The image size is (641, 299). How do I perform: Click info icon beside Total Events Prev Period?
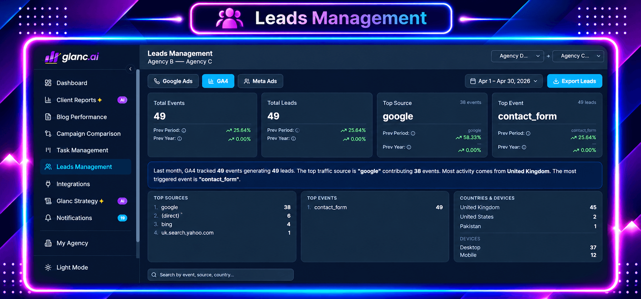click(x=184, y=130)
